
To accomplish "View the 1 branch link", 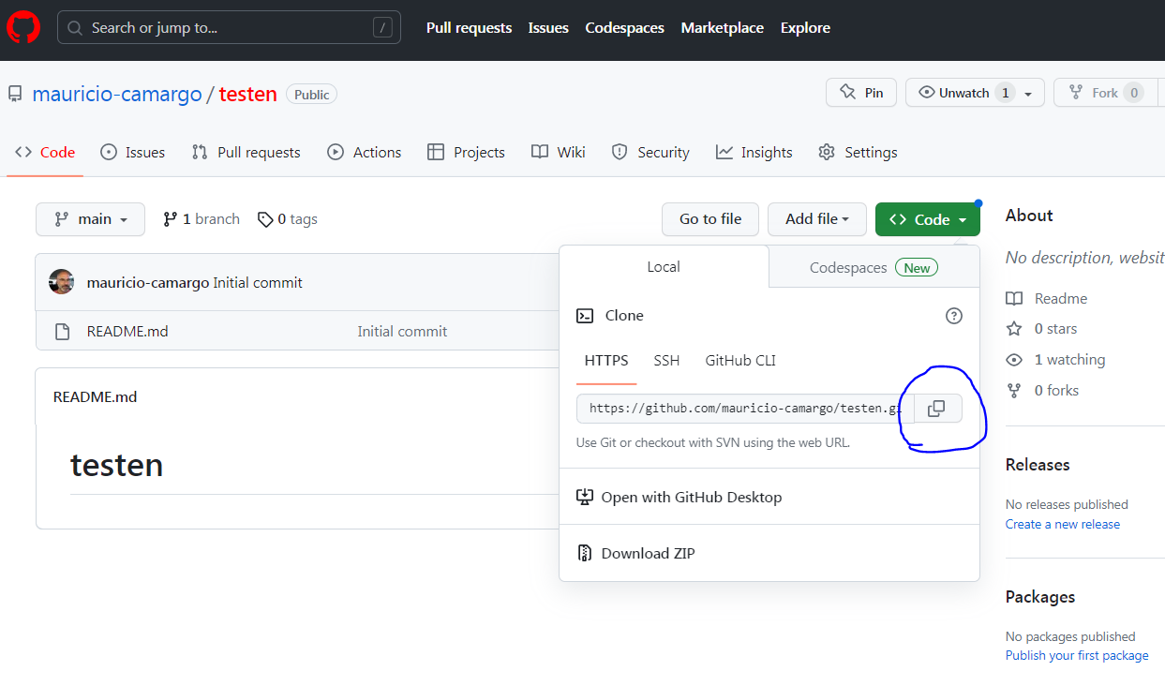I will click(x=202, y=219).
